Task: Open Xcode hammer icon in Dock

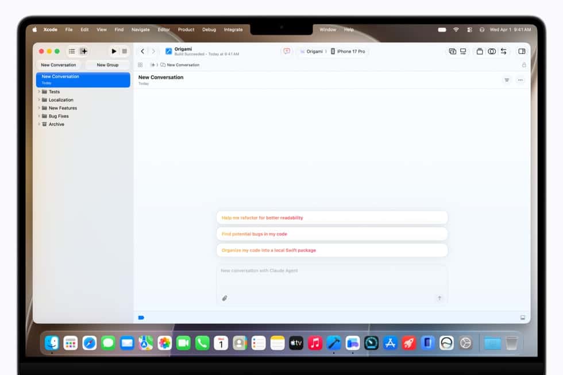Action: (334, 343)
